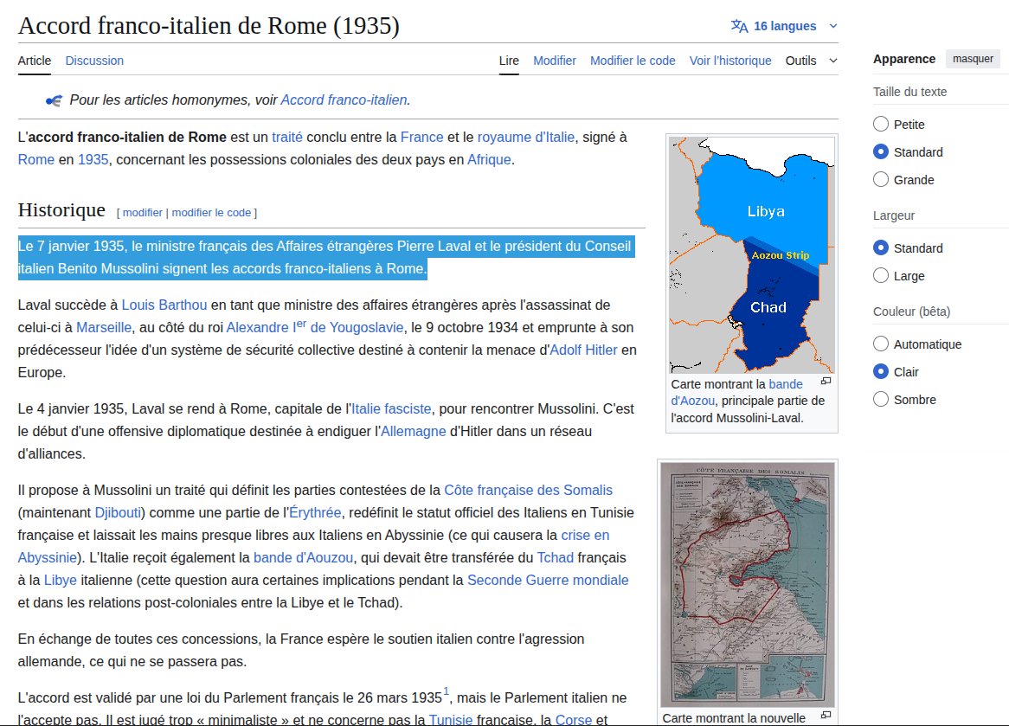This screenshot has width=1009, height=726.
Task: Enlarge the Aozou strip map image
Action: click(x=826, y=381)
